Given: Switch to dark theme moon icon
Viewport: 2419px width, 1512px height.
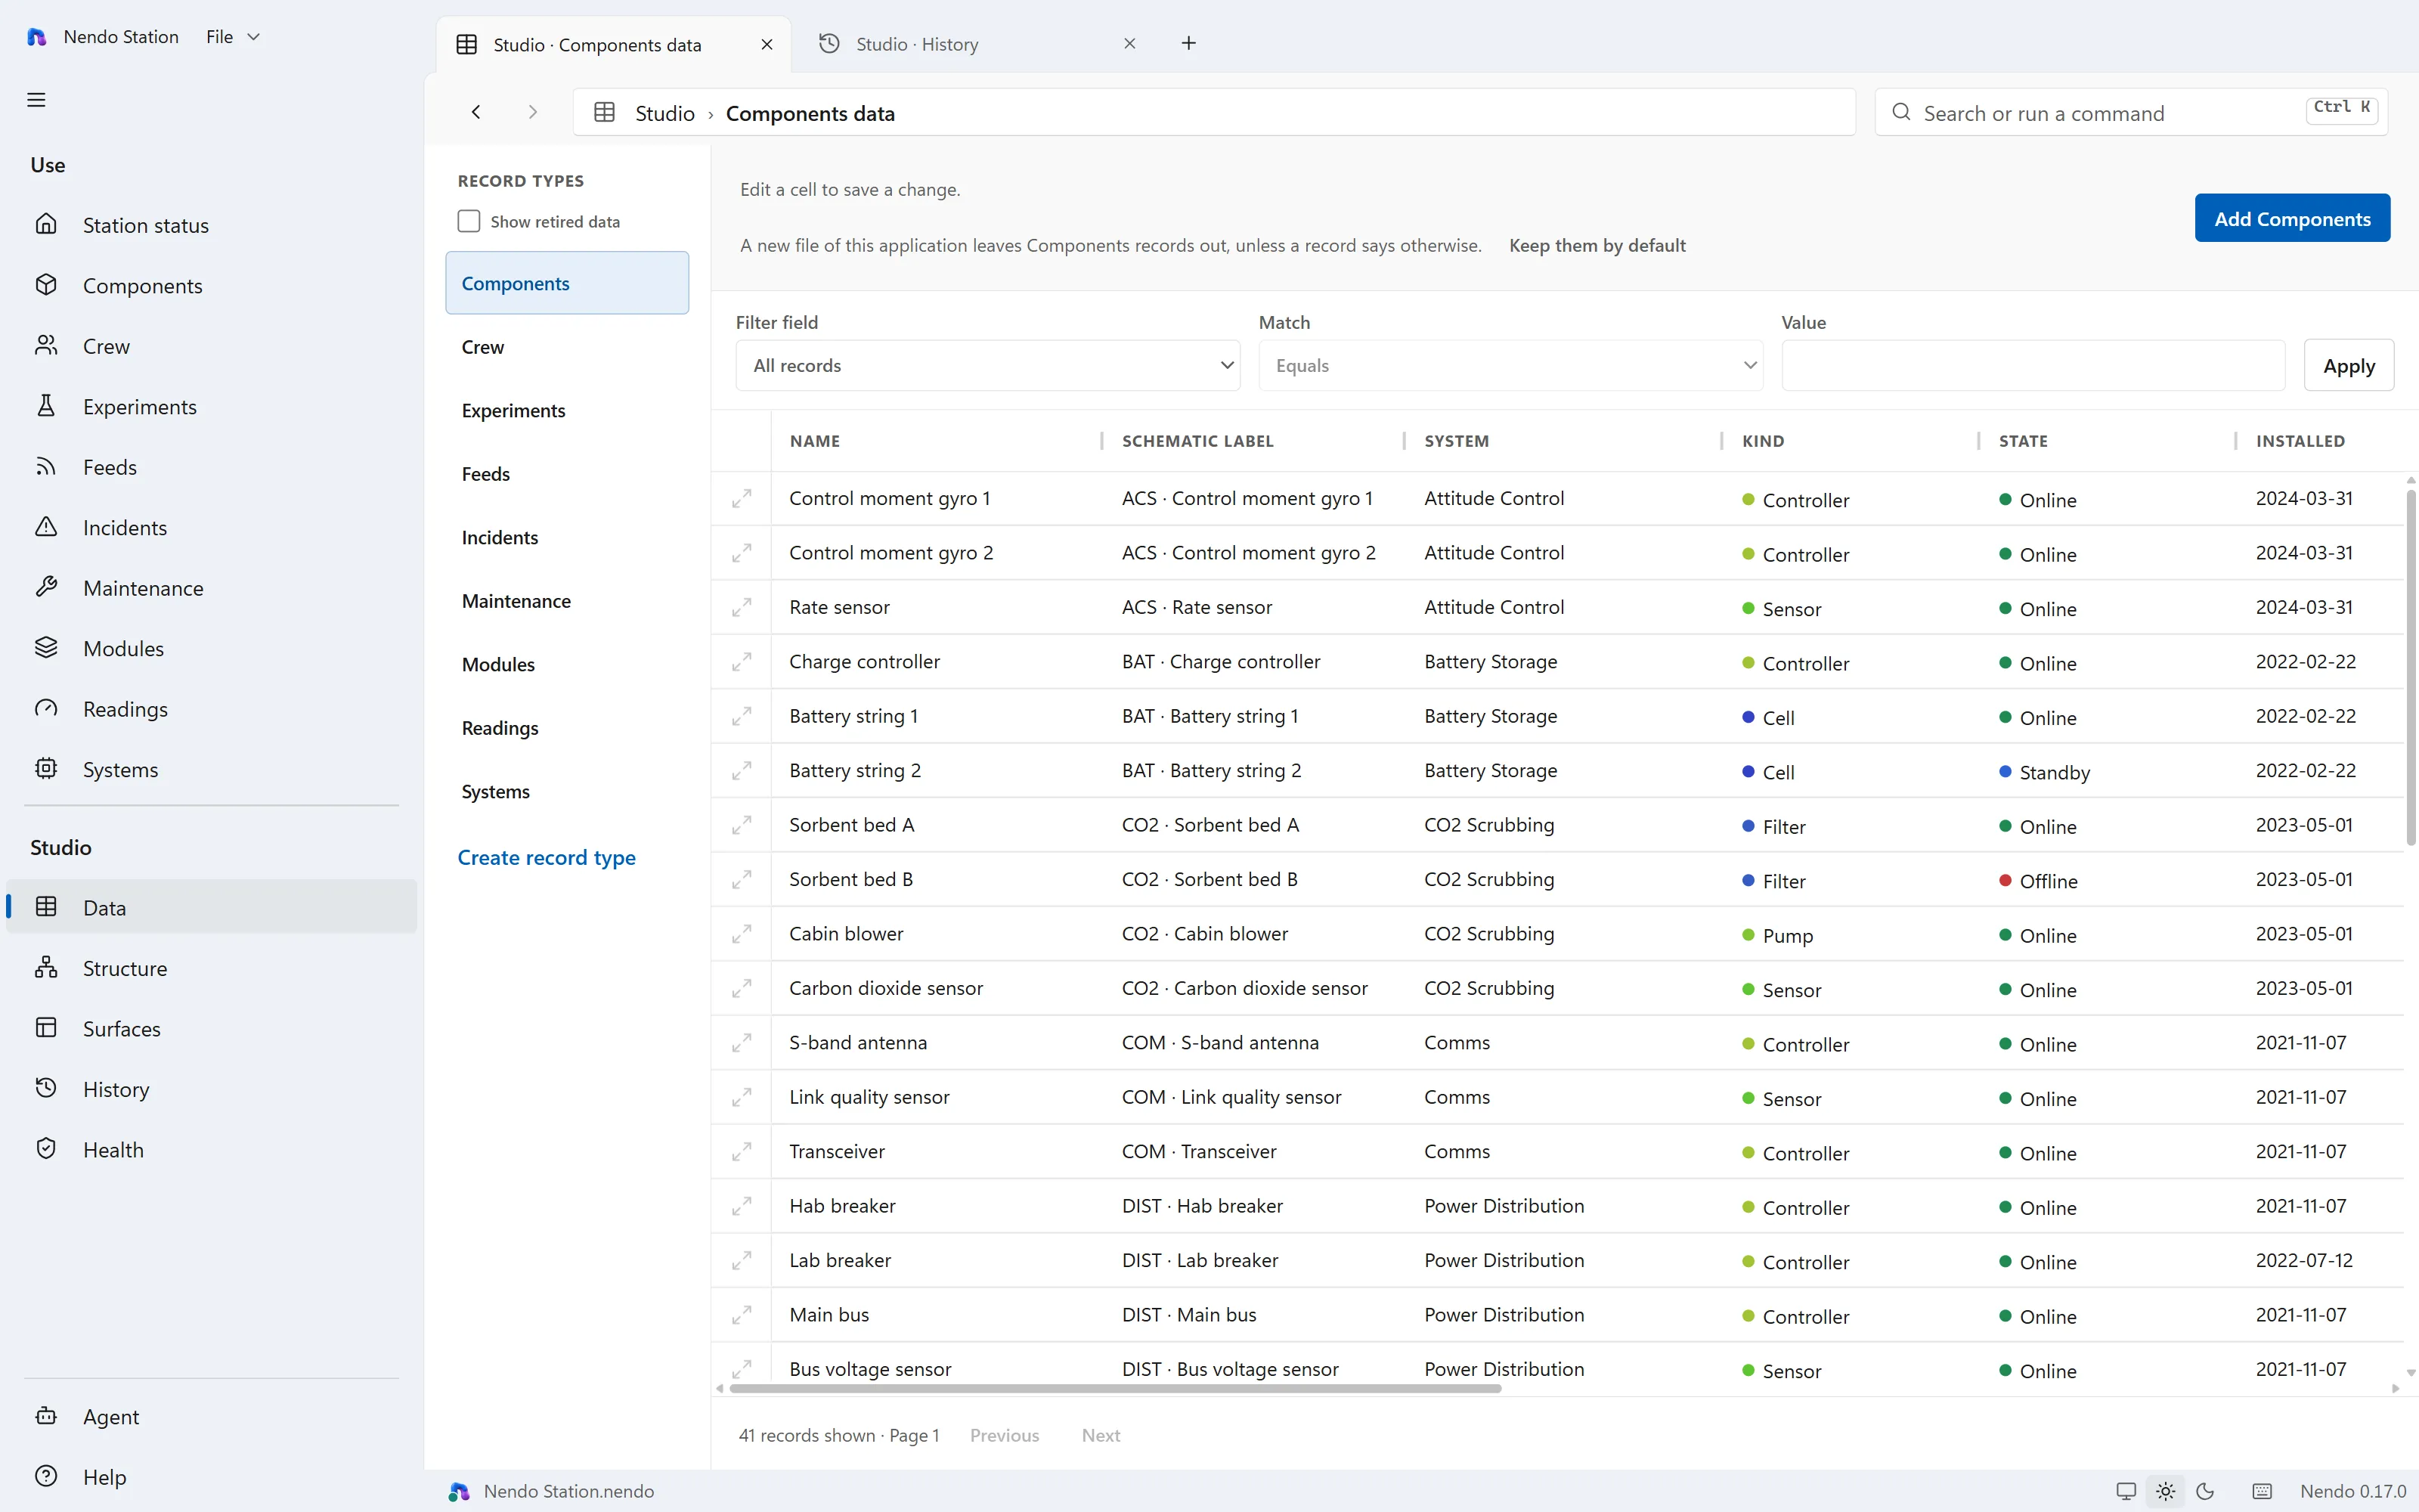Looking at the screenshot, I should (2205, 1491).
